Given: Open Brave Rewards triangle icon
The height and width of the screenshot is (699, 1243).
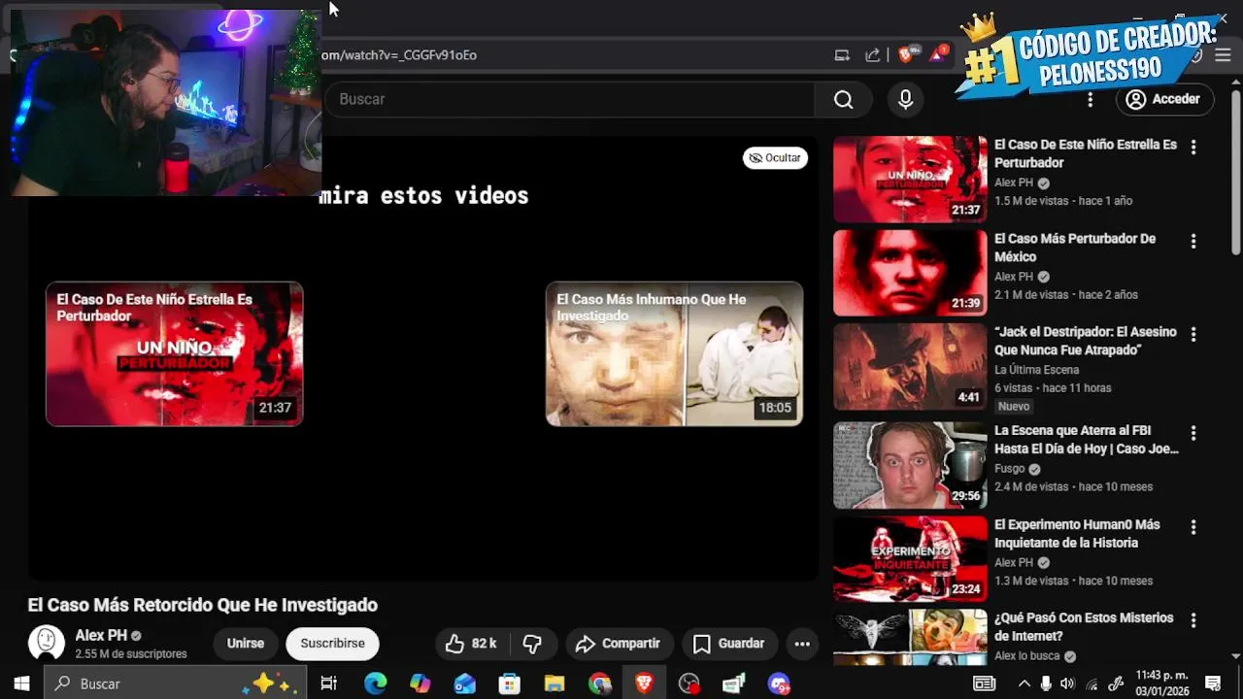Looking at the screenshot, I should coord(937,55).
